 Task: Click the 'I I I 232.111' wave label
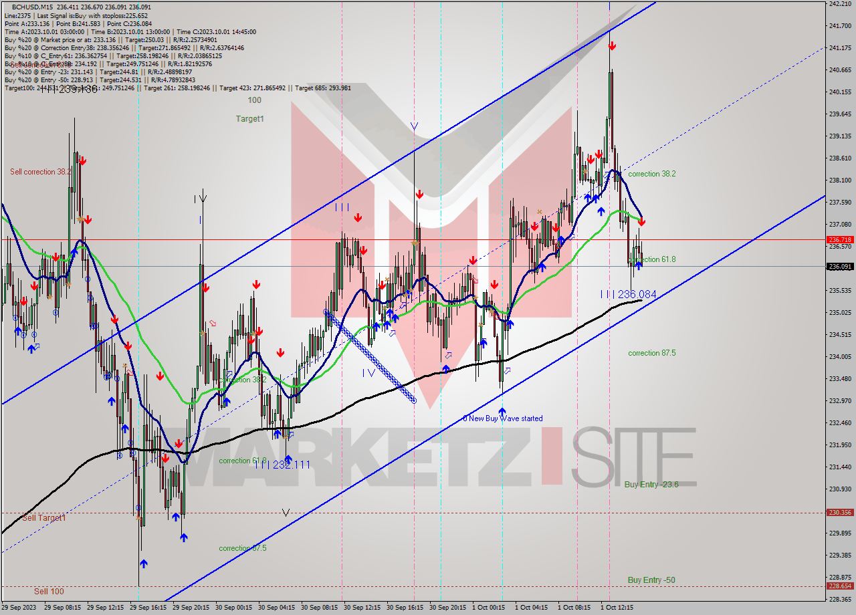pyautogui.click(x=282, y=465)
